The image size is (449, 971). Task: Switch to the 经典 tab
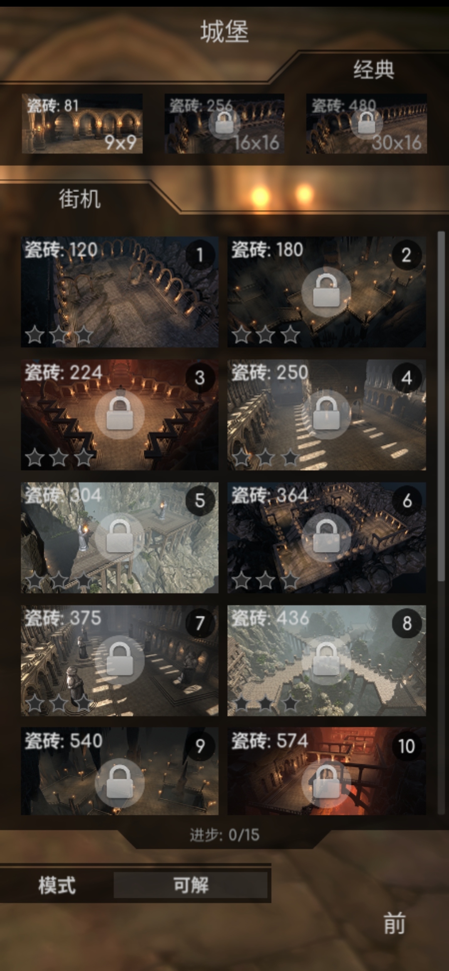click(x=374, y=69)
